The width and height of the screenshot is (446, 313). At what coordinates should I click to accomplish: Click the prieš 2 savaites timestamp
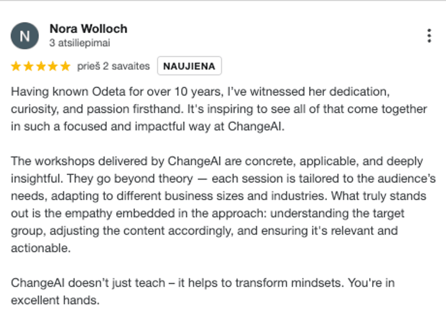(113, 66)
